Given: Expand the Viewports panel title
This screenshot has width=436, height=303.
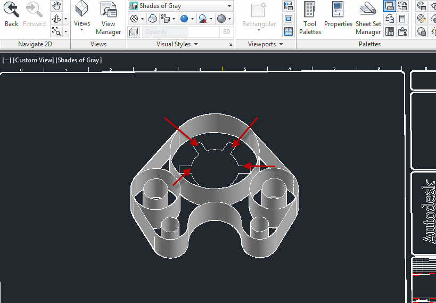Looking at the screenshot, I should coord(266,44).
